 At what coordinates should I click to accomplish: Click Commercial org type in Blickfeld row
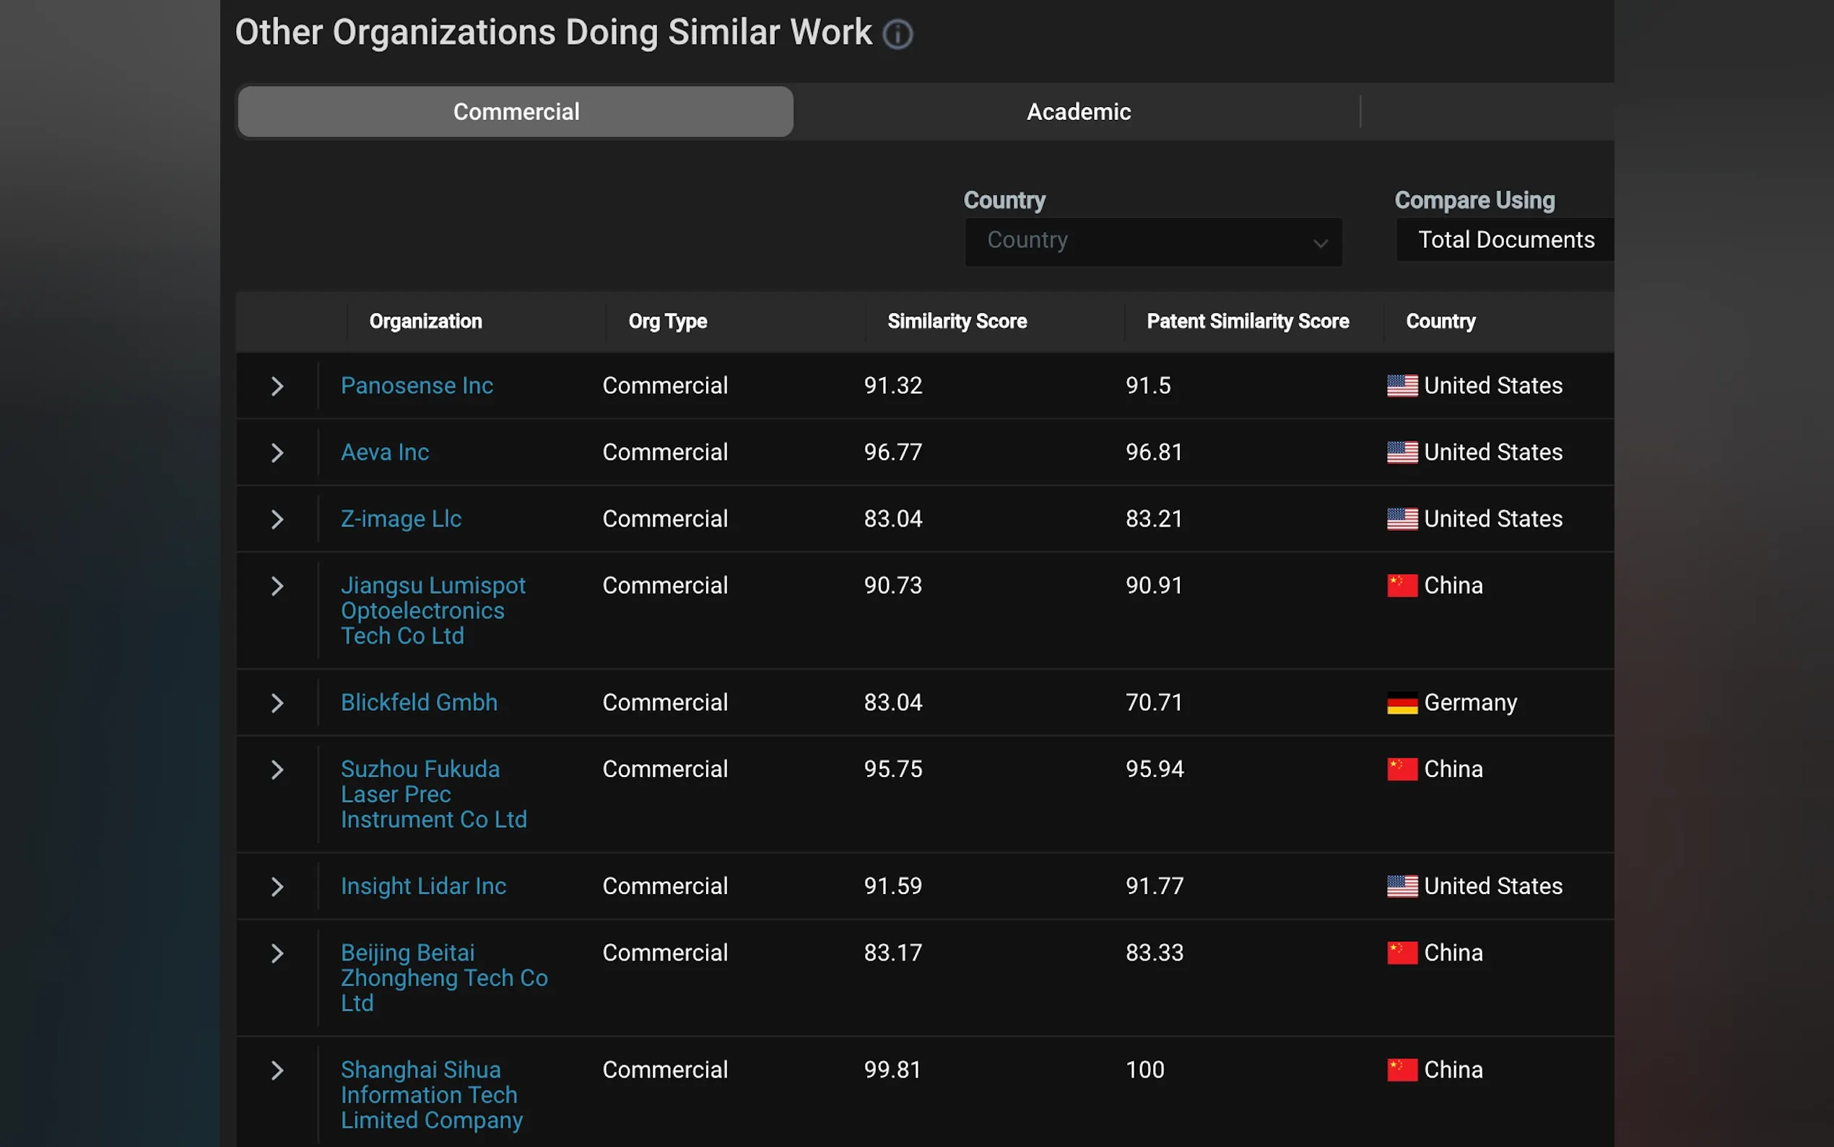(x=665, y=703)
